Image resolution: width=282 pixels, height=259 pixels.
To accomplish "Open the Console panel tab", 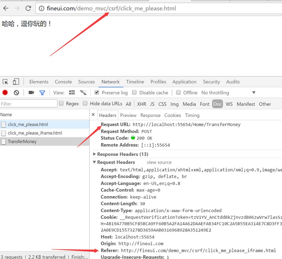I will (63, 82).
